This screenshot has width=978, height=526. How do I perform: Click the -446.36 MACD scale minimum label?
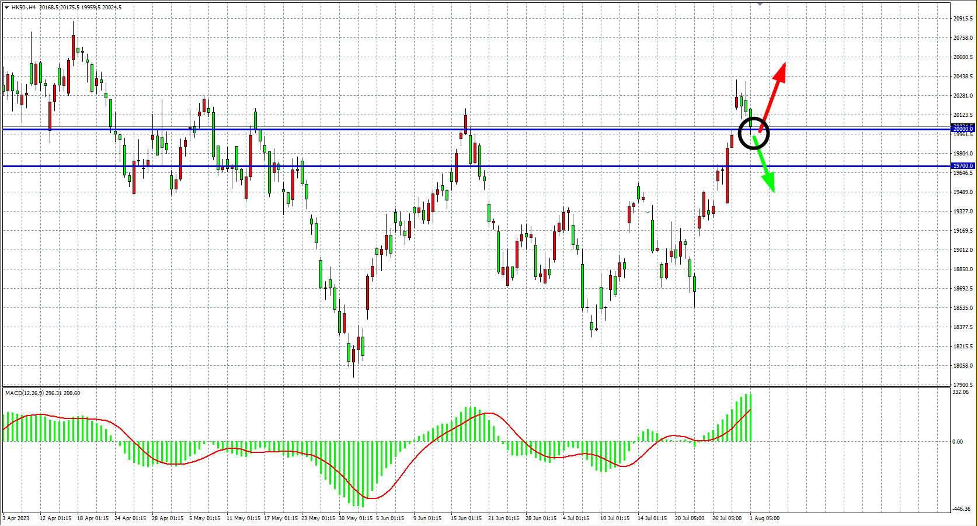(x=962, y=509)
